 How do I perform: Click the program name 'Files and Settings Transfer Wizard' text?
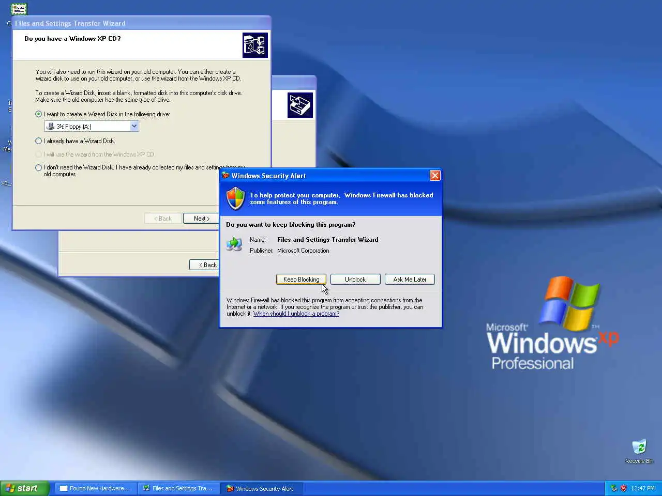point(327,240)
